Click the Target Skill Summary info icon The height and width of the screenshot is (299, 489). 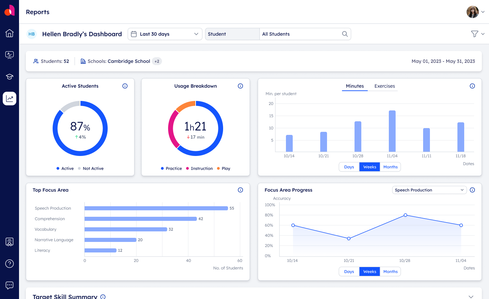pyautogui.click(x=103, y=297)
